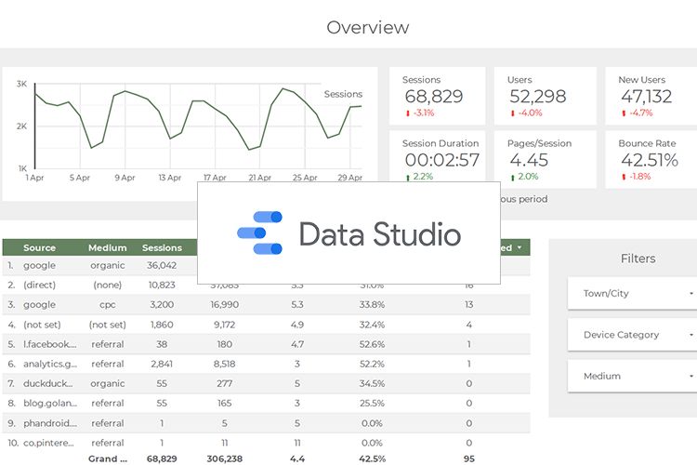Click the Pages/Session value 4.45
Viewport: 697px width, 465px height.
(x=529, y=160)
